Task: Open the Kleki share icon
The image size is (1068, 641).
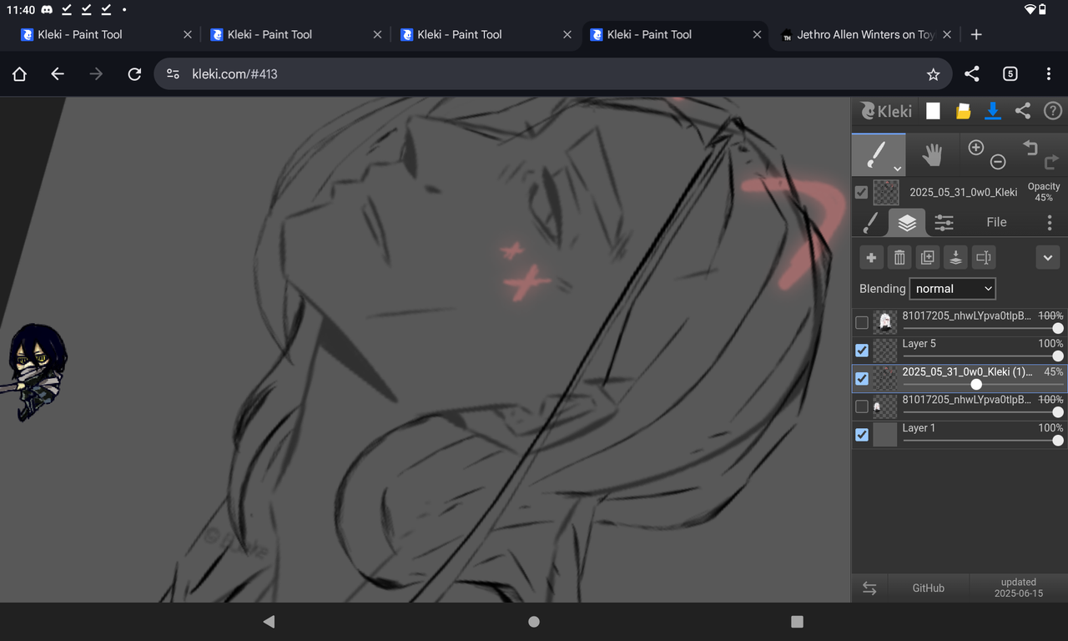Action: point(1023,110)
